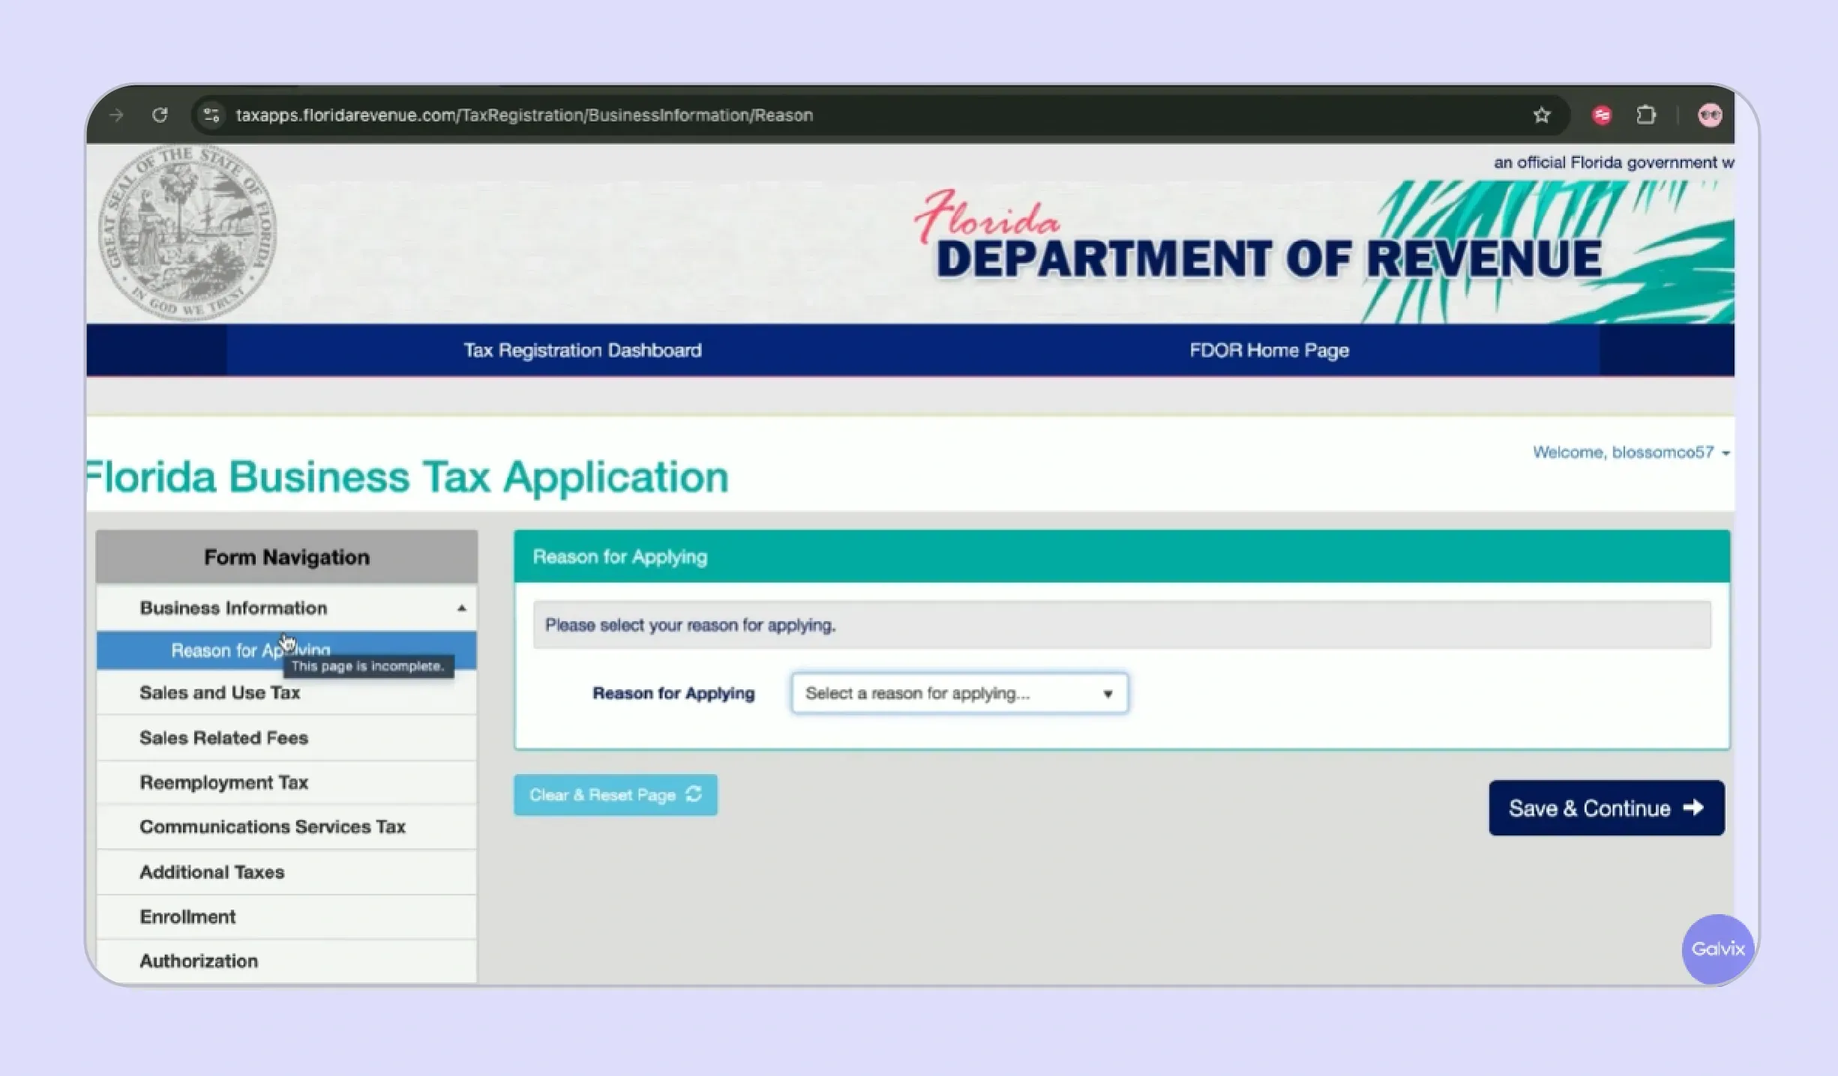Image resolution: width=1838 pixels, height=1076 pixels.
Task: Open Sales and Use Tax section
Action: coord(286,692)
